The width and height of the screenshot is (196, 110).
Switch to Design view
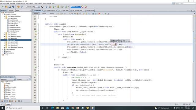tap(44, 13)
